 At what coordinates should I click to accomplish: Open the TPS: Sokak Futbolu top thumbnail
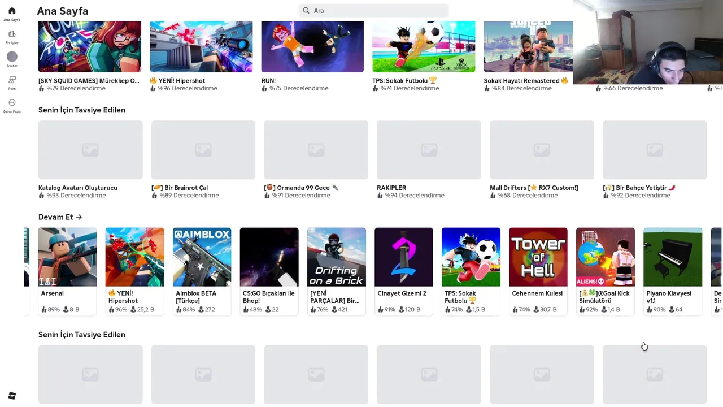pos(424,46)
